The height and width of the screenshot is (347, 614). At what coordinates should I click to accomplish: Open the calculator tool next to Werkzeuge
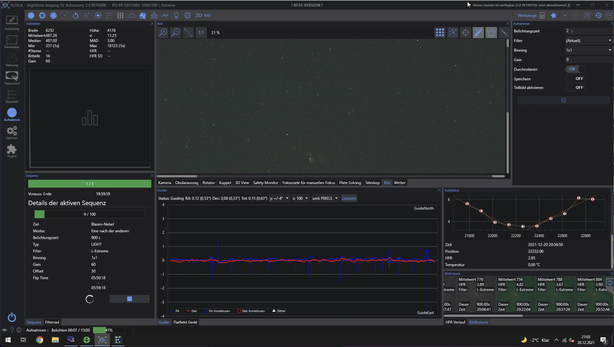point(542,15)
